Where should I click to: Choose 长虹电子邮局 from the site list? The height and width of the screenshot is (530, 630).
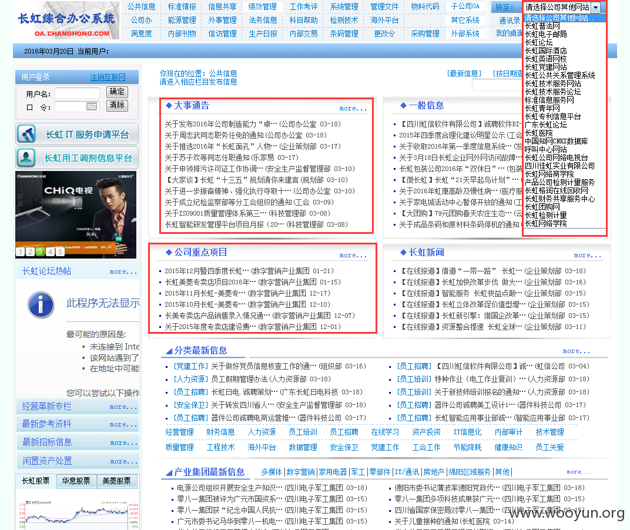pyautogui.click(x=545, y=34)
